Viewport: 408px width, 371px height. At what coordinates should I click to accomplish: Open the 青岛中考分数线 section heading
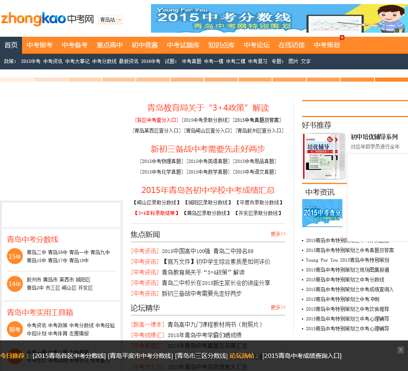coord(33,240)
